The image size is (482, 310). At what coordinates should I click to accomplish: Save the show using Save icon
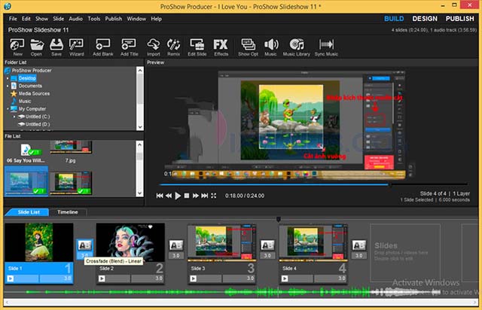(56, 47)
